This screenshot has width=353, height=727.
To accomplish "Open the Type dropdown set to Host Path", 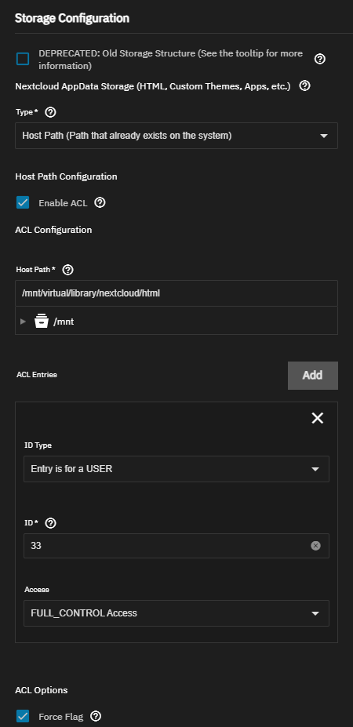I will (x=176, y=136).
